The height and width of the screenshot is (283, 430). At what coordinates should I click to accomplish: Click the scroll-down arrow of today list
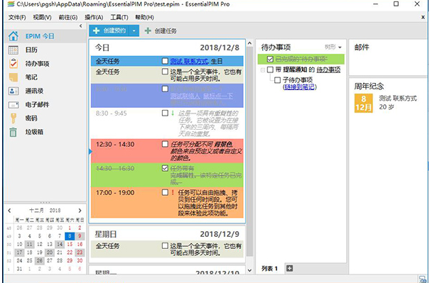[x=249, y=270]
